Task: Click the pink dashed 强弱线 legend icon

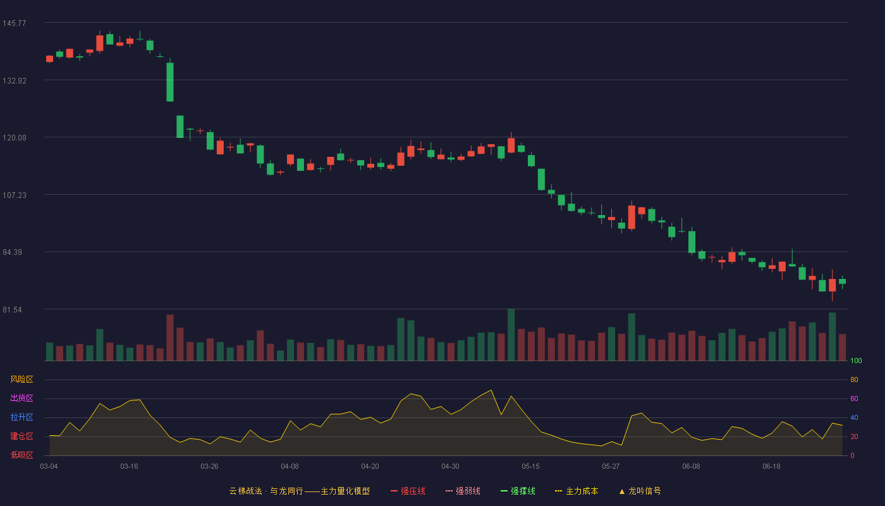Action: (x=449, y=491)
